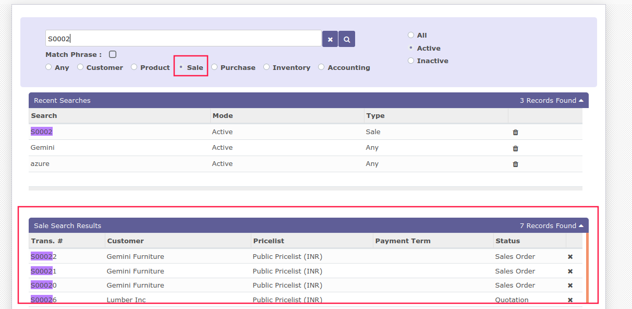This screenshot has height=309, width=632.
Task: Click the clear search X button
Action: pyautogui.click(x=330, y=39)
